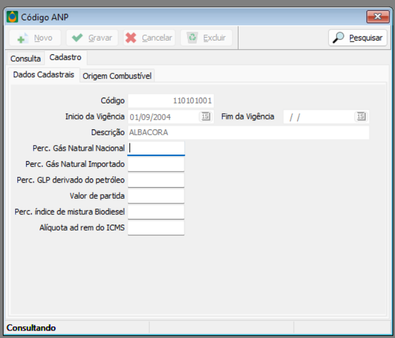Click the Valor de partida input field

click(x=156, y=196)
